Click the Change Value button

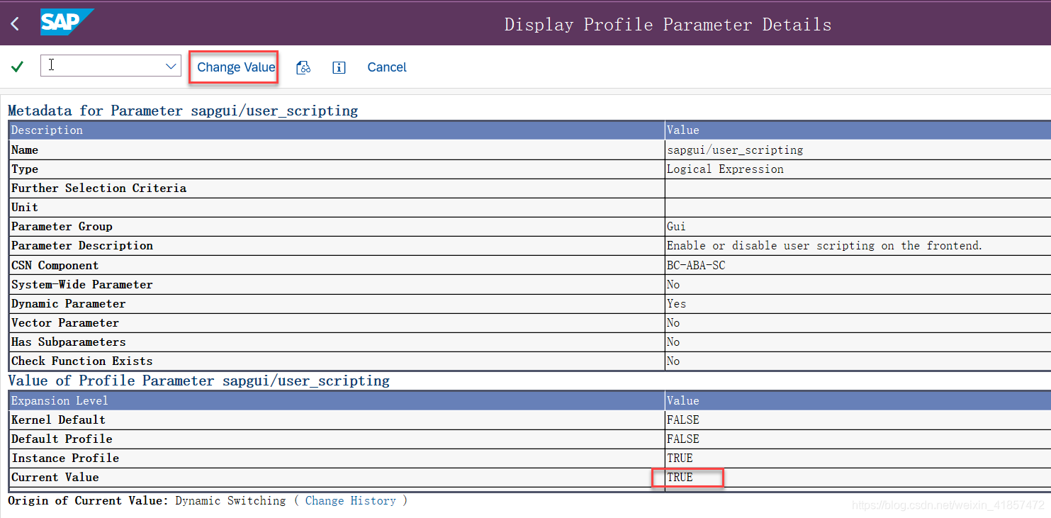236,67
